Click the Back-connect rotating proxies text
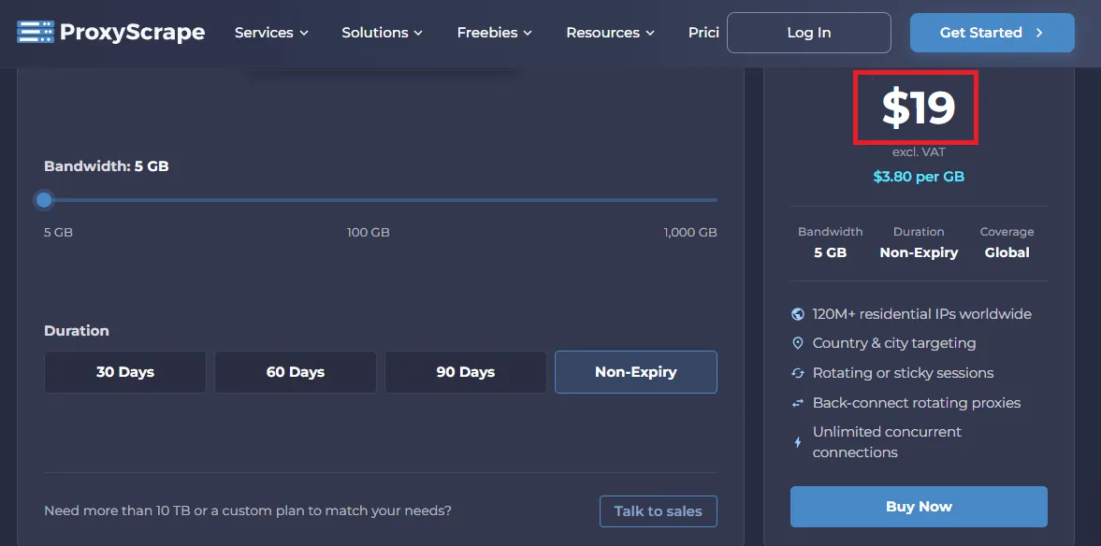The height and width of the screenshot is (546, 1101). [917, 403]
